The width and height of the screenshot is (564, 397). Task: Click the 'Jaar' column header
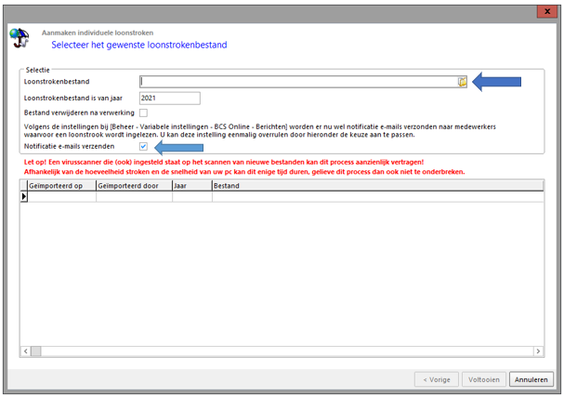pyautogui.click(x=191, y=186)
